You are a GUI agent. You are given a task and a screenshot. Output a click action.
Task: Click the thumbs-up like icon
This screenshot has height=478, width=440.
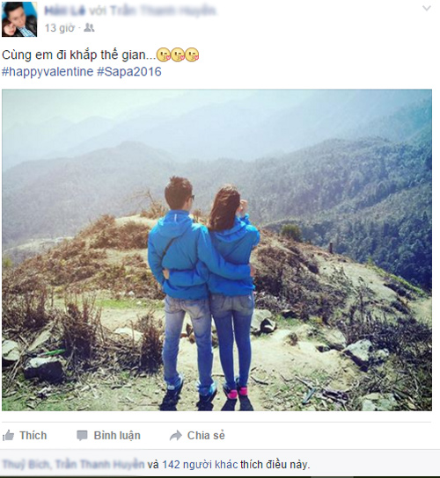[x=8, y=435]
